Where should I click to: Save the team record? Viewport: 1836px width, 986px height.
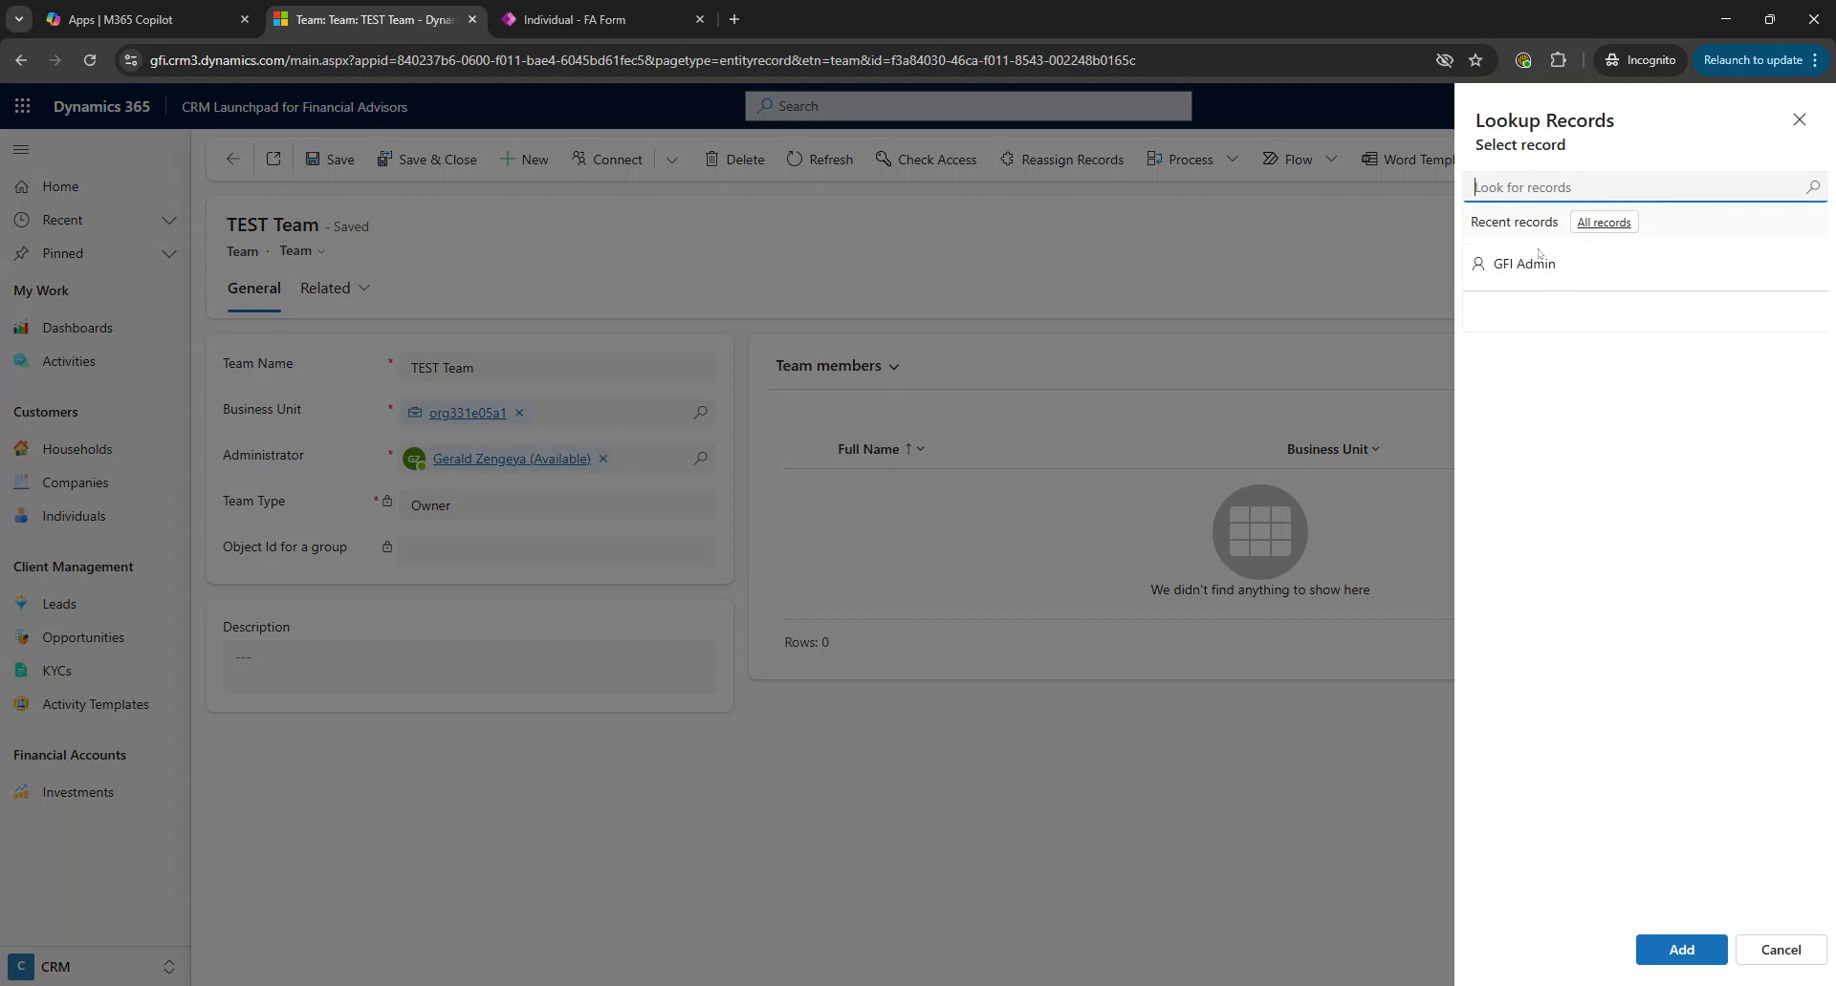(329, 159)
